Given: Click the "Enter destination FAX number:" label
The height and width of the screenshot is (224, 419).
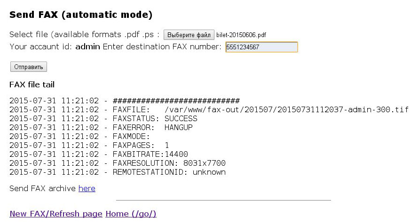Looking at the screenshot, I should coord(162,46).
